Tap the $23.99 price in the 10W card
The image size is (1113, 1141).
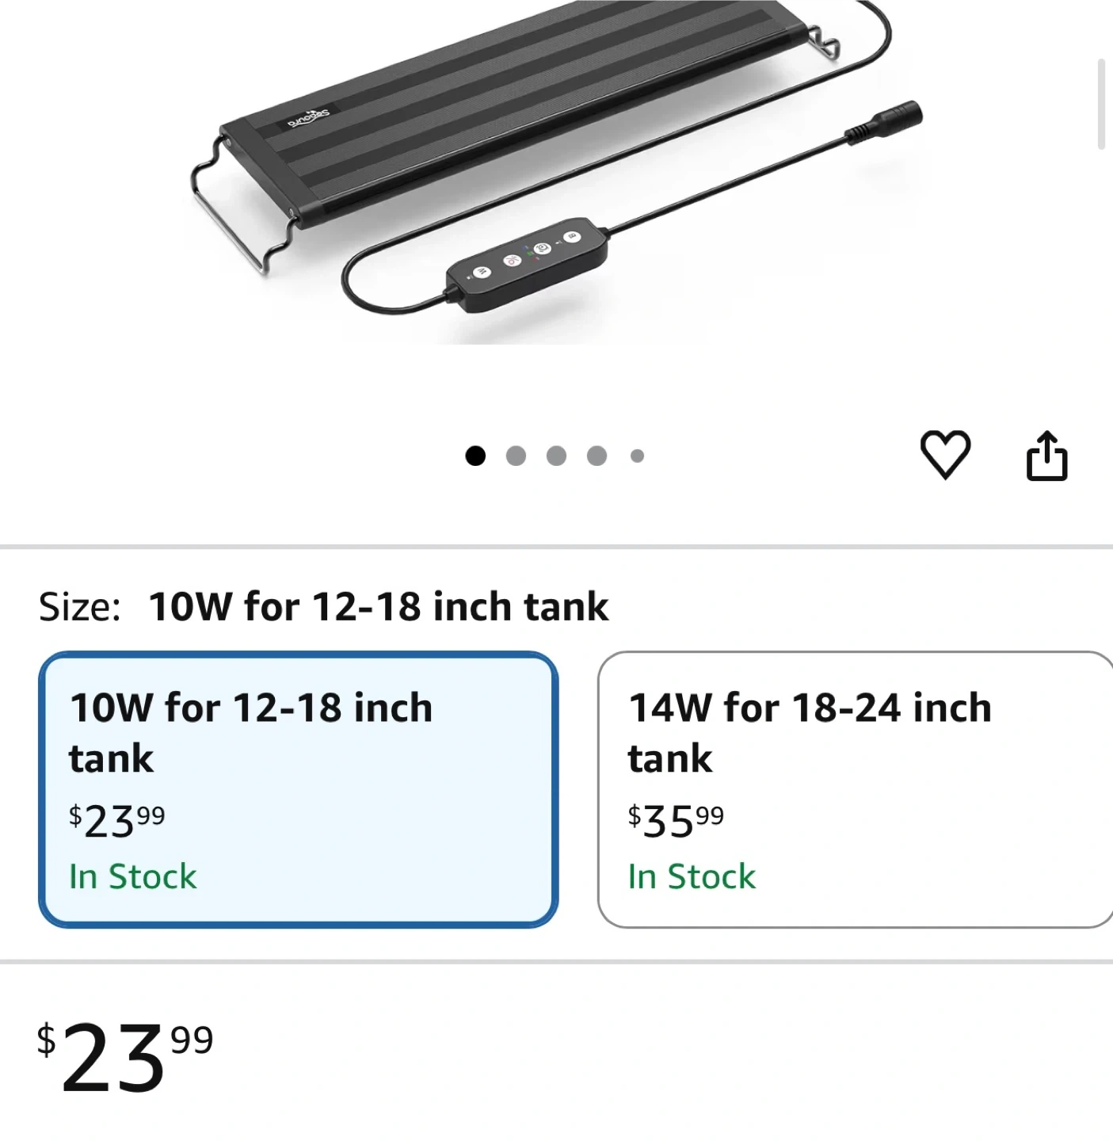(116, 821)
